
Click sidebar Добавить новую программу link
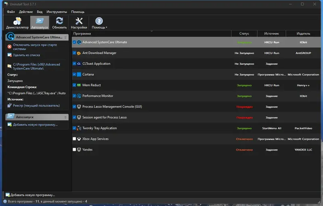[x=35, y=125]
